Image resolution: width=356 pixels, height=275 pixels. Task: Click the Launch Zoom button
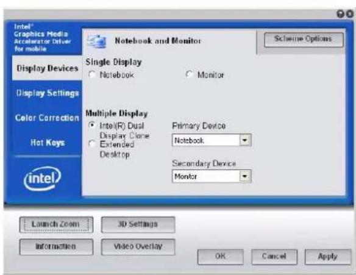click(x=56, y=224)
